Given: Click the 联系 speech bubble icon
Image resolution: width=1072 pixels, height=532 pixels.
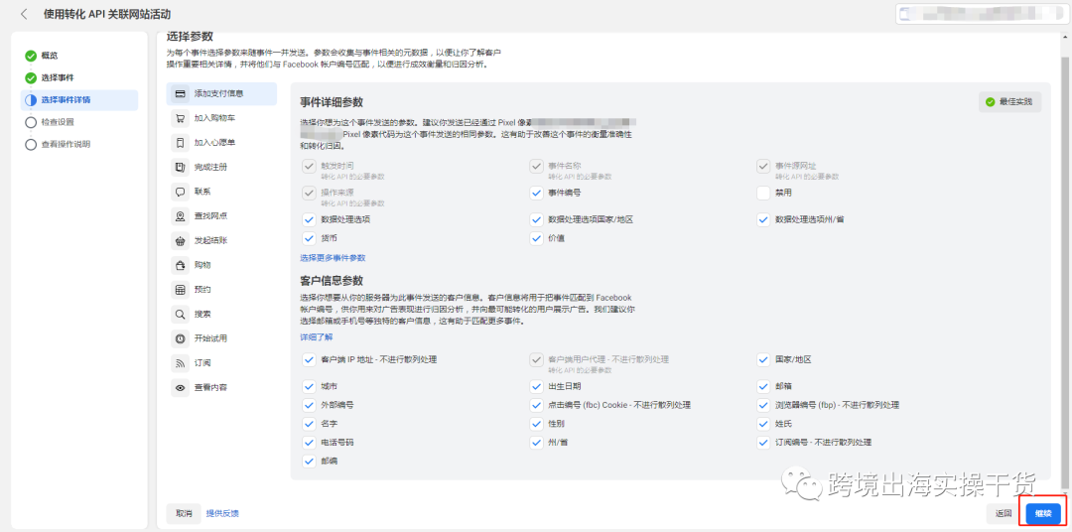Looking at the screenshot, I should point(181,192).
